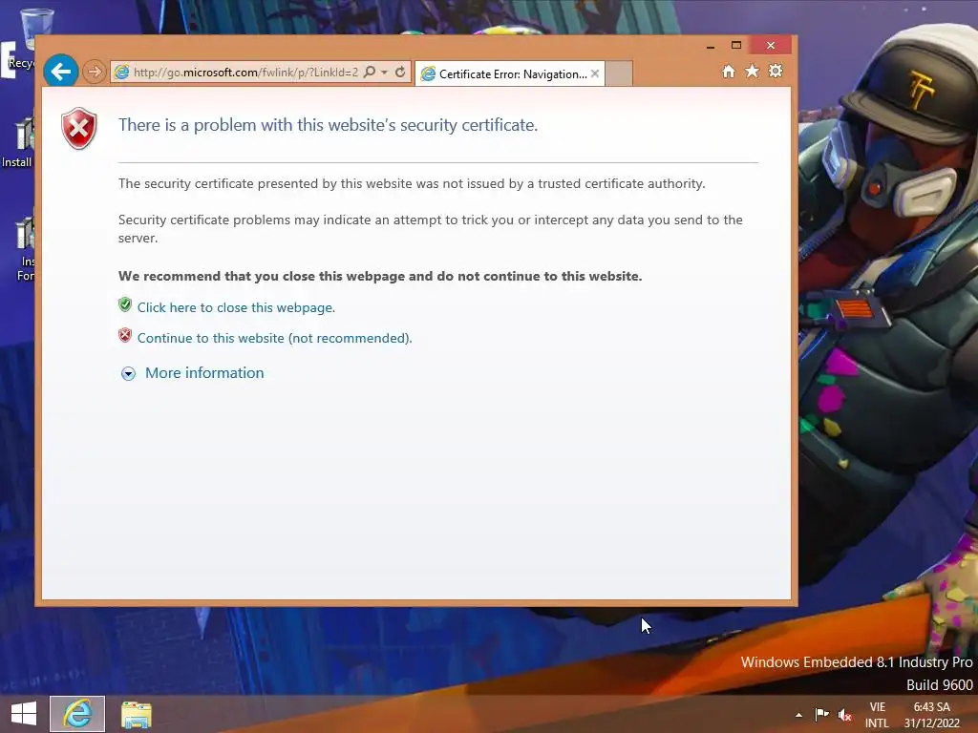
Task: Click red shield error icon
Action: pyautogui.click(x=79, y=129)
